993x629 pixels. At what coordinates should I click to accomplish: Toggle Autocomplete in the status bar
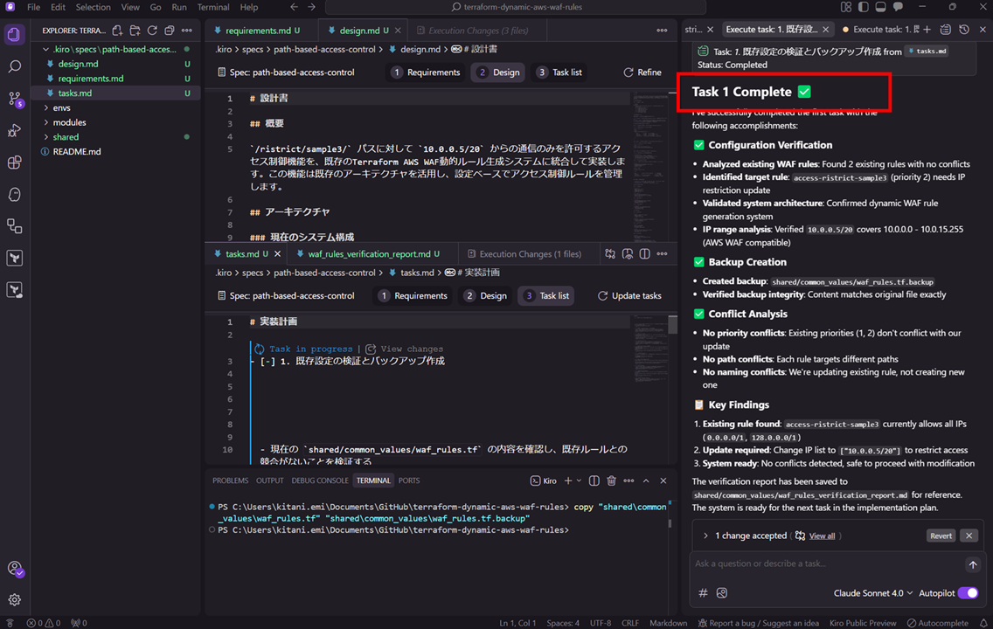tap(937, 623)
